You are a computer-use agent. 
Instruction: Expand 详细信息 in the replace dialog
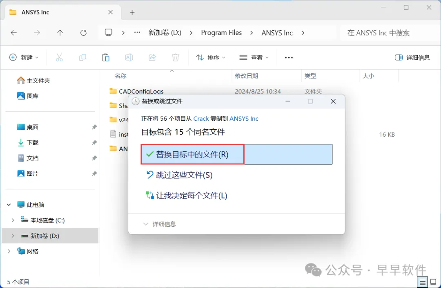click(160, 224)
